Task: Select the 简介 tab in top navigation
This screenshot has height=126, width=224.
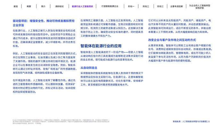Action: tap(43, 6)
